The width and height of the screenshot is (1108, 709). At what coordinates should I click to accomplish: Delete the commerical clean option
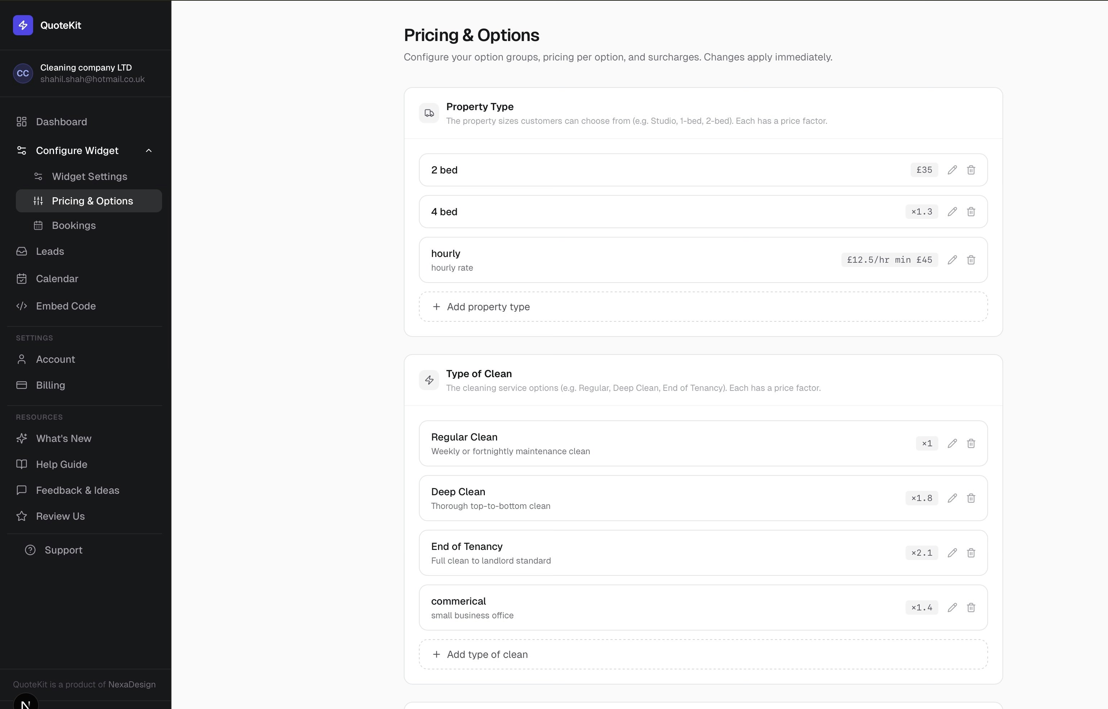click(971, 608)
